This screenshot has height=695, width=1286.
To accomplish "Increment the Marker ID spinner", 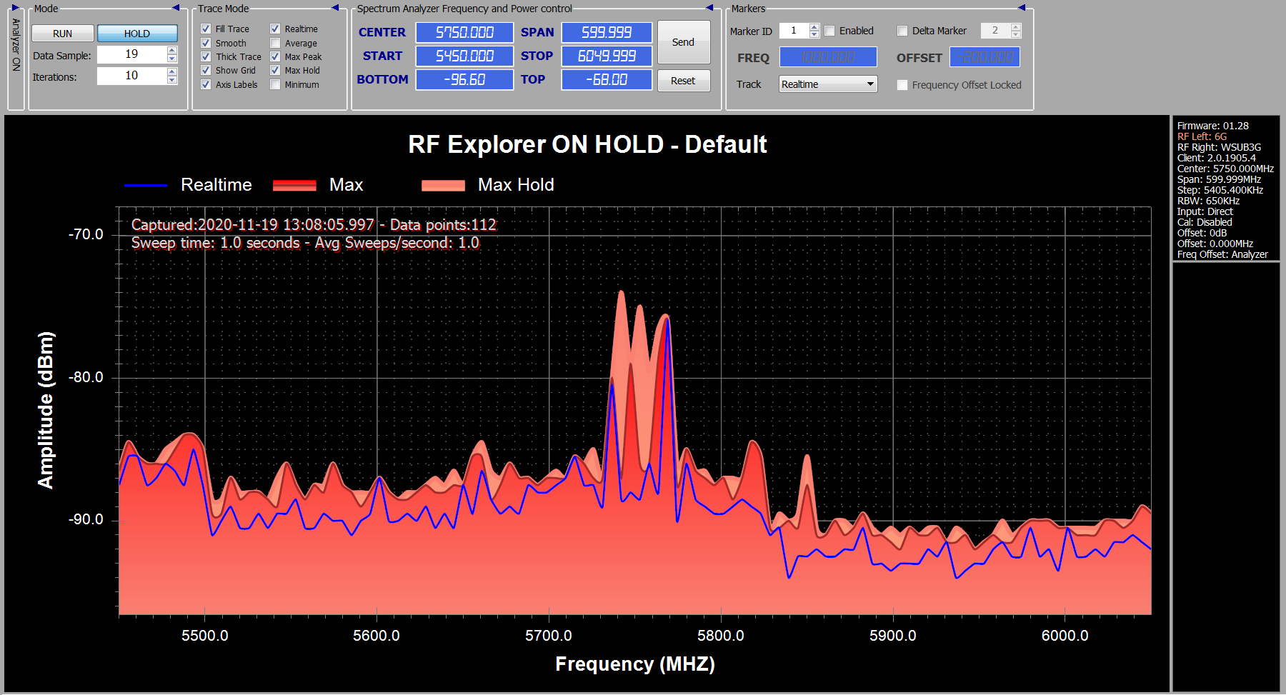I will 814,27.
